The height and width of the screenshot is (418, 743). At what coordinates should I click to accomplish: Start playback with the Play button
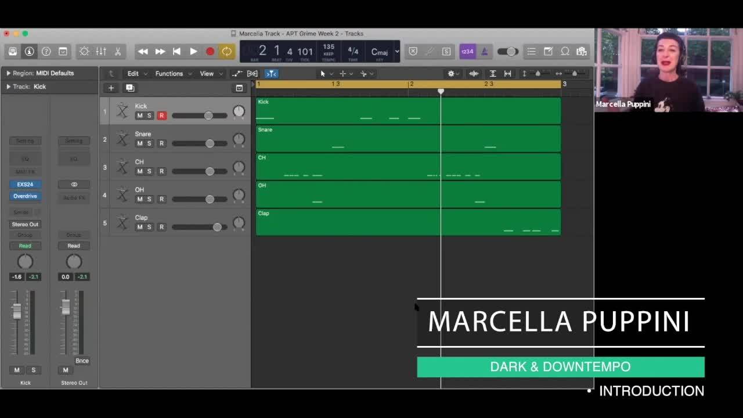[x=193, y=51]
